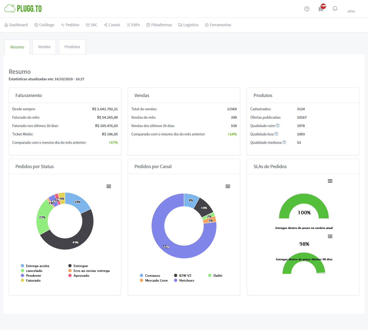
Task: Open the Catálogo menu
Action: click(x=44, y=25)
